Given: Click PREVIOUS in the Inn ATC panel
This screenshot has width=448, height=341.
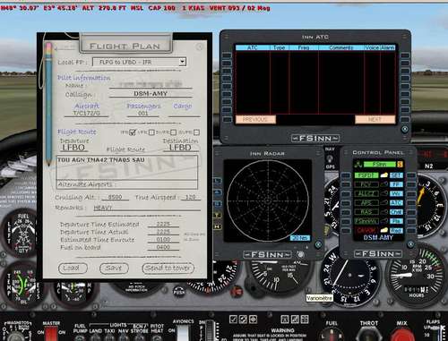Looking at the screenshot, I should coord(255,119).
